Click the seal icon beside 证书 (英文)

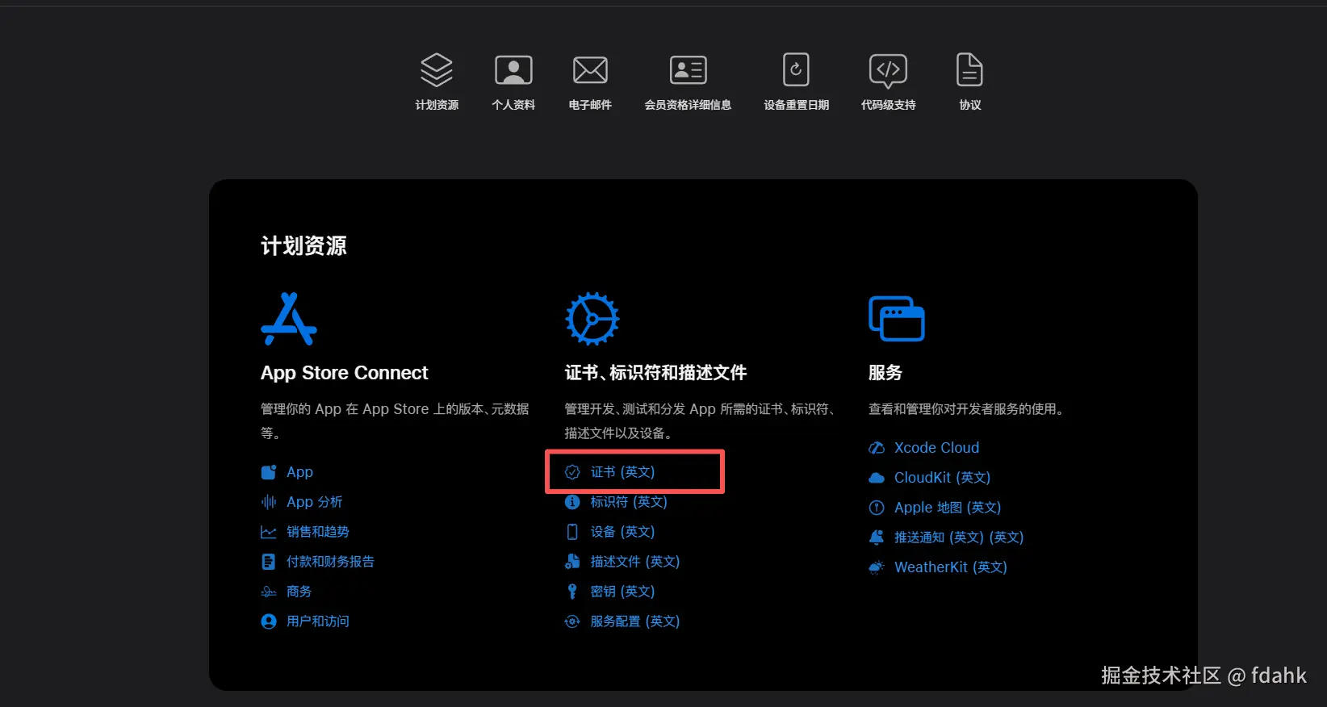(x=572, y=472)
